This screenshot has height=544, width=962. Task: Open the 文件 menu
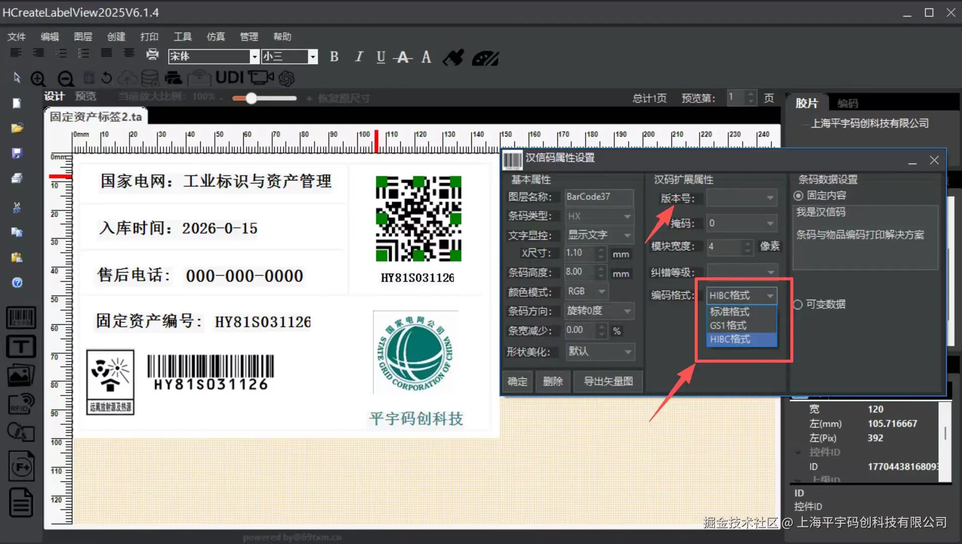point(17,37)
